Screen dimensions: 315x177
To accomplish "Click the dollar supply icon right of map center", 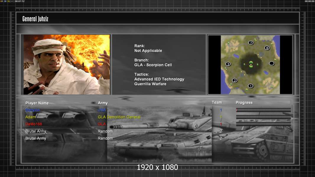I will tap(257, 64).
